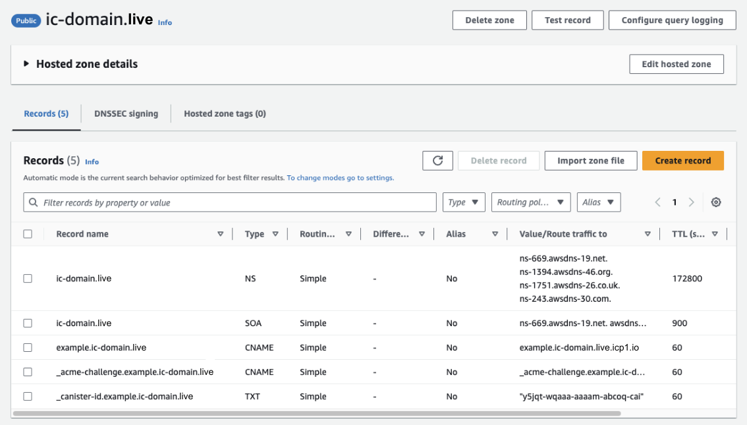This screenshot has width=747, height=425.
Task: Click SOA type cell
Action: pos(253,323)
